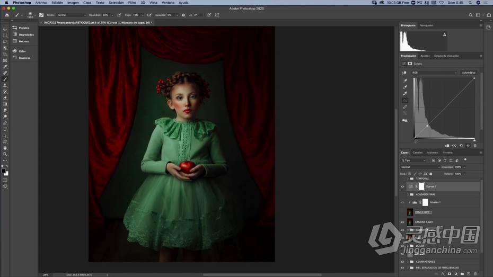Select the Hand tool
Image resolution: width=493 pixels, height=277 pixels.
(5, 148)
